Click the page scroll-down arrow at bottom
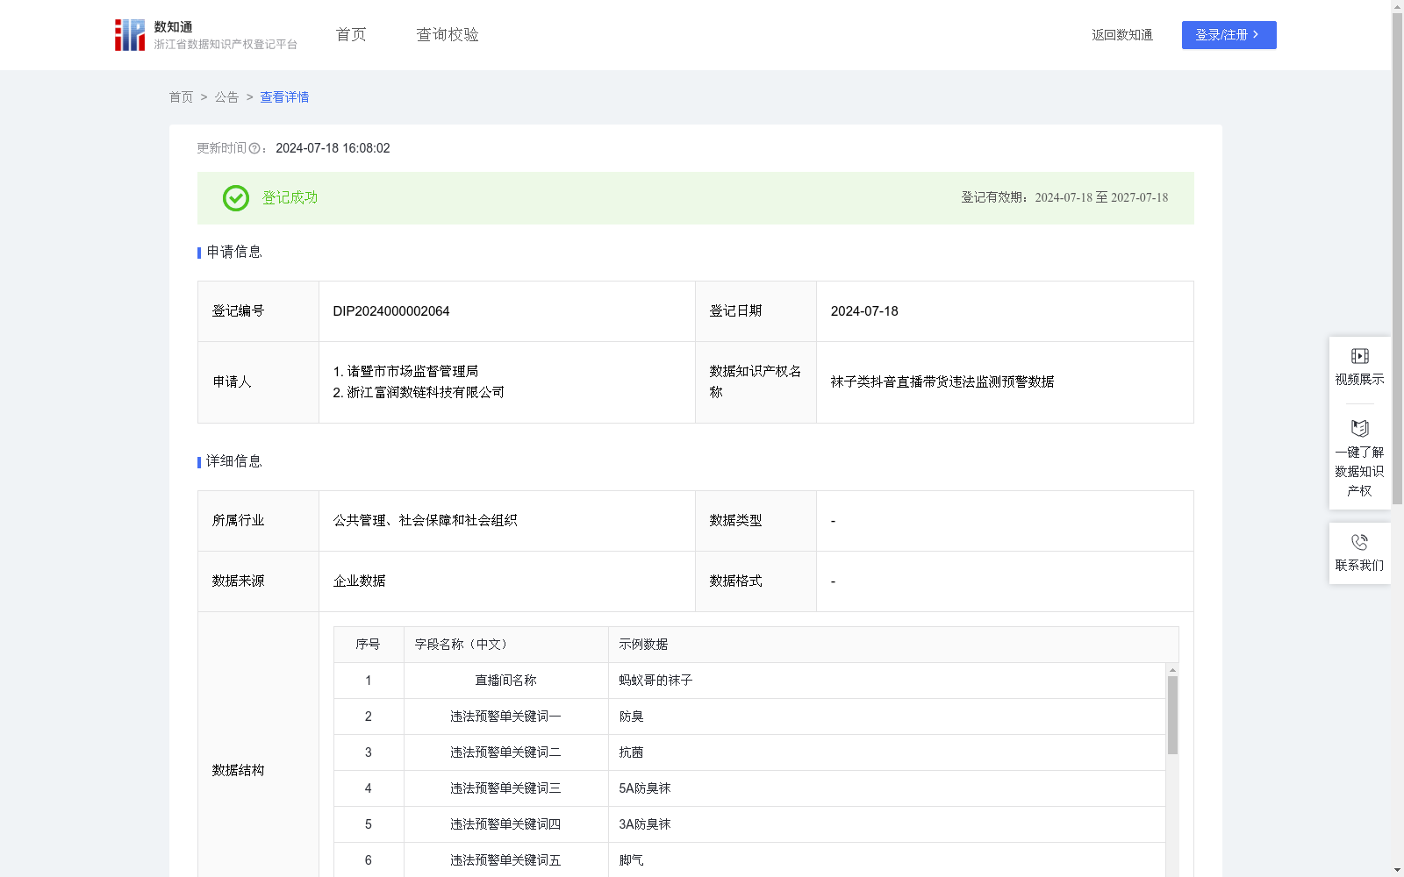The width and height of the screenshot is (1404, 877). [1397, 870]
